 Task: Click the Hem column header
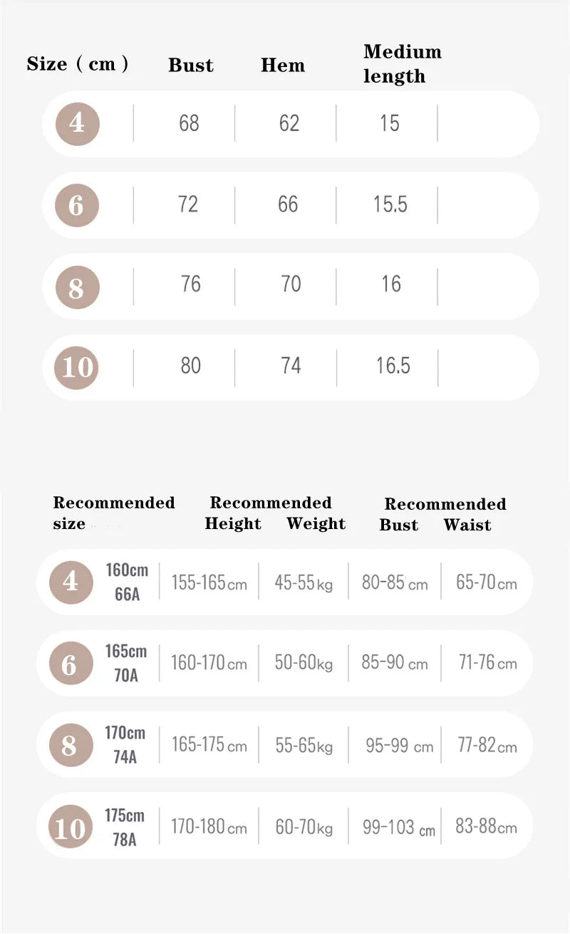(283, 65)
